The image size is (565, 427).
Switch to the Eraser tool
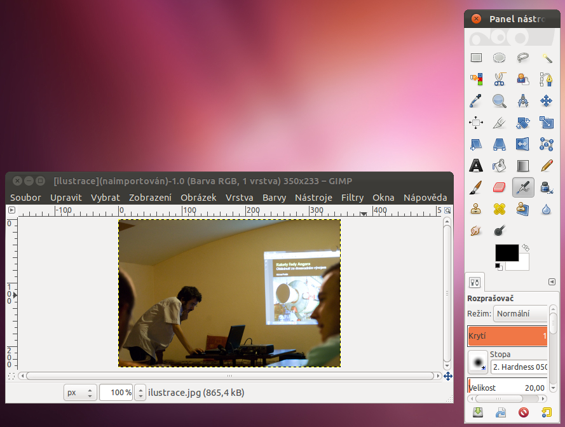click(500, 187)
